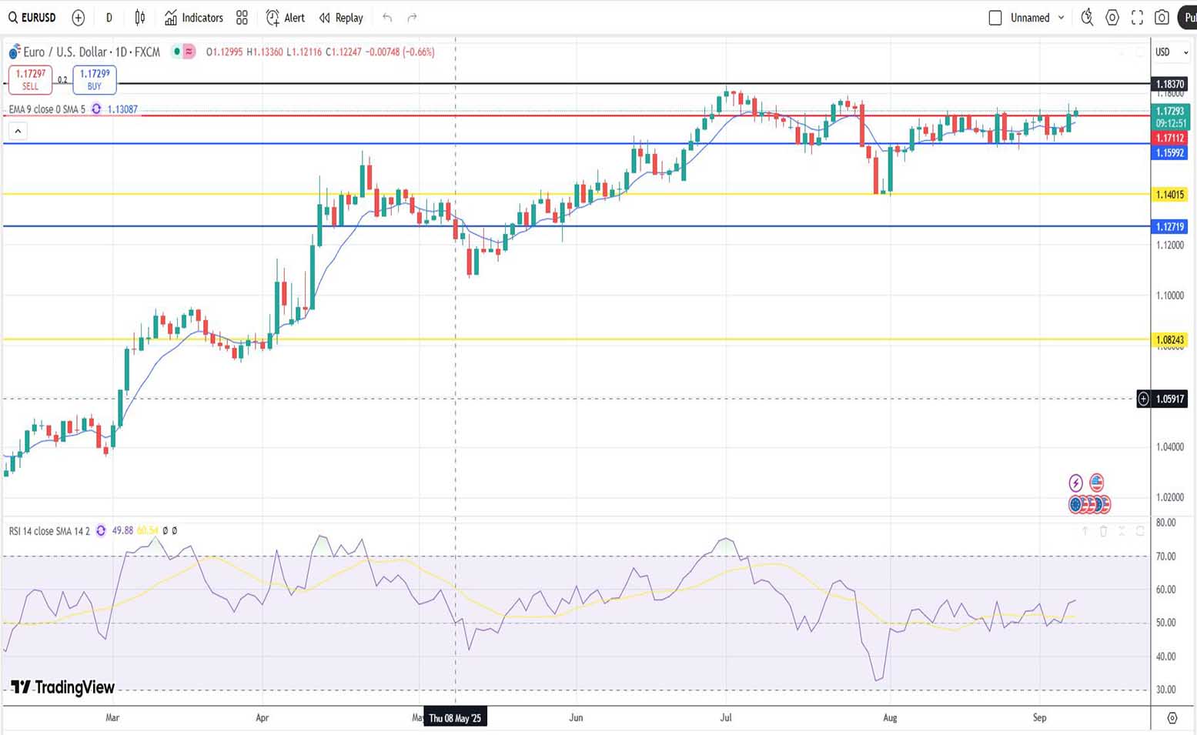This screenshot has height=735, width=1197.
Task: Enter fullscreen mode
Action: [1137, 18]
